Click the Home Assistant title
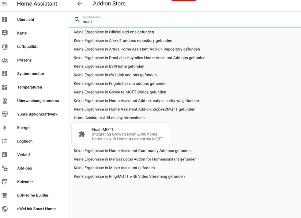The height and width of the screenshot is (218, 301). [37, 4]
